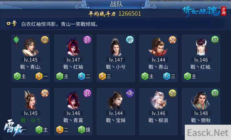
Task: Select the cyan 方 class icon on 戰丶小兮
Action: pyautogui.click(x=130, y=40)
